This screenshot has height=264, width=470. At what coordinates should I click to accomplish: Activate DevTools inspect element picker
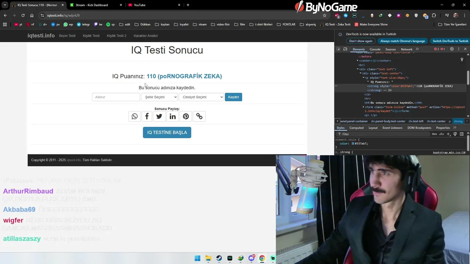tap(339, 49)
